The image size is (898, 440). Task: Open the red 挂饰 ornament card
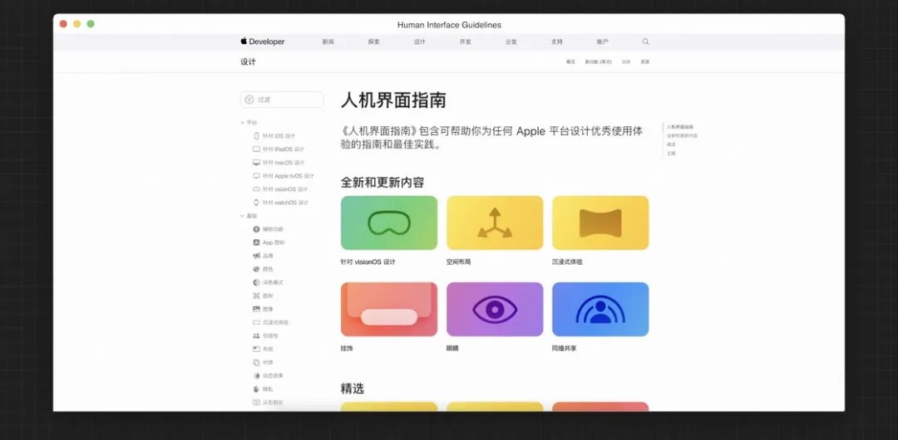389,309
